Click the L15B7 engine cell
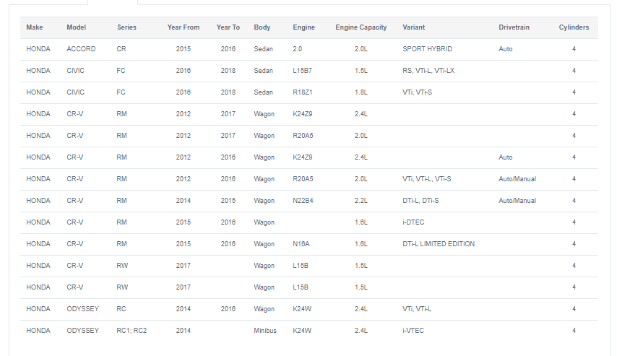Image resolution: width=617 pixels, height=356 pixels. (303, 71)
